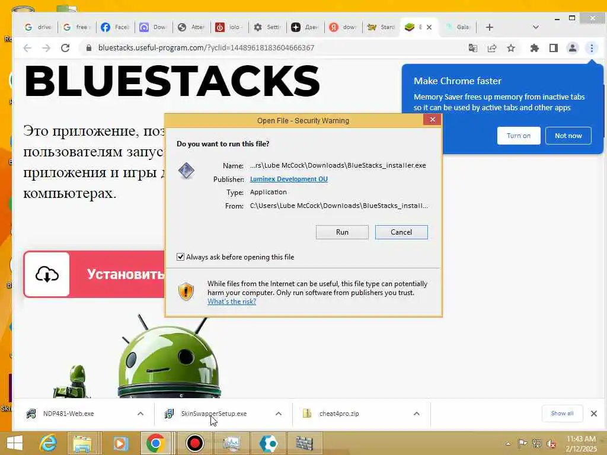The height and width of the screenshot is (455, 607).
Task: Open the network tray icon
Action: pos(536,444)
